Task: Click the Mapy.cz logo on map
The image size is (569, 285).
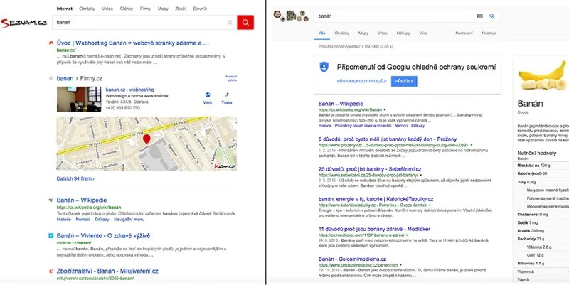Action: (x=224, y=166)
